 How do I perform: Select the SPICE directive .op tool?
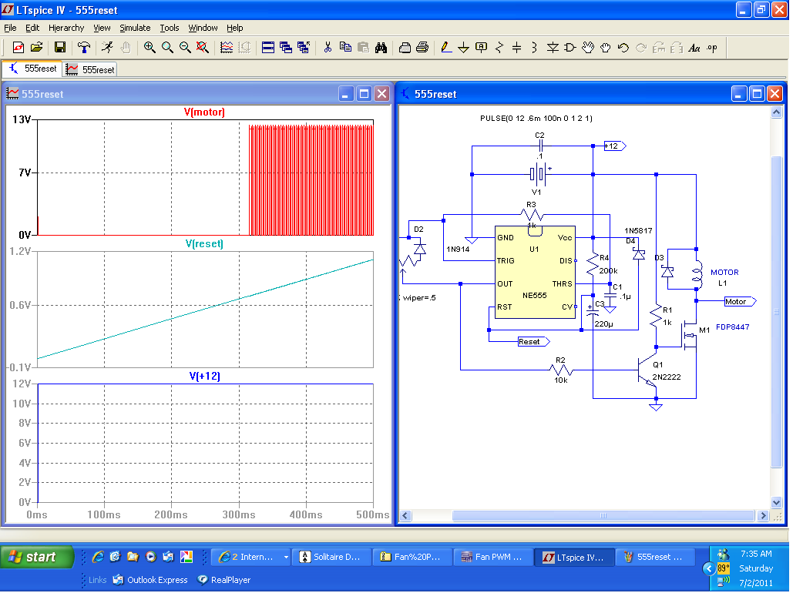tap(712, 48)
